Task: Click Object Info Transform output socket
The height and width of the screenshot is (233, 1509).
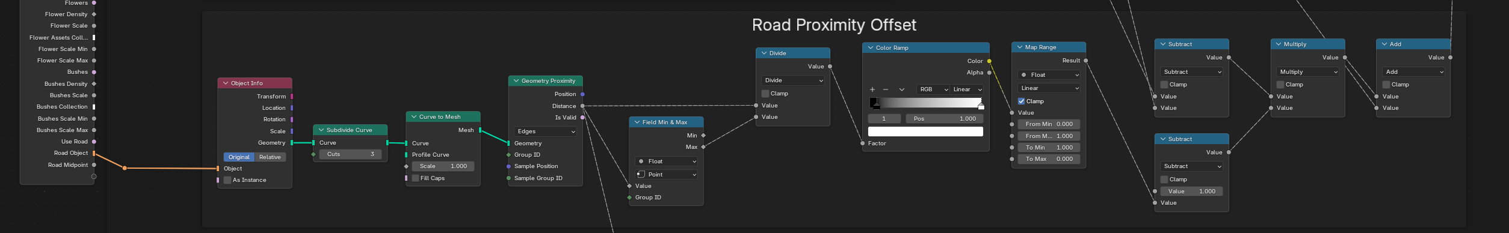Action: 292,96
